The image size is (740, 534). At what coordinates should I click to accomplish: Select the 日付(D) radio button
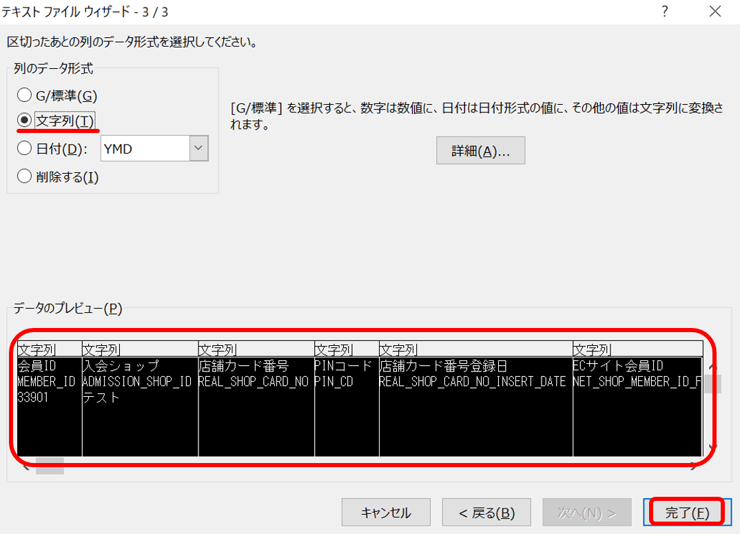(x=24, y=148)
